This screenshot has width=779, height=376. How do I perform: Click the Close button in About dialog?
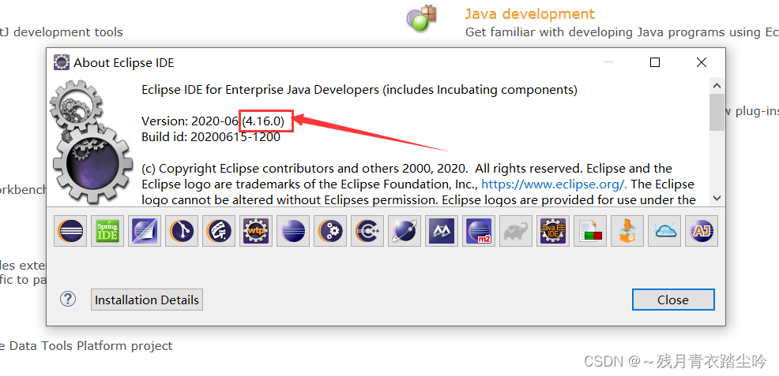point(673,300)
